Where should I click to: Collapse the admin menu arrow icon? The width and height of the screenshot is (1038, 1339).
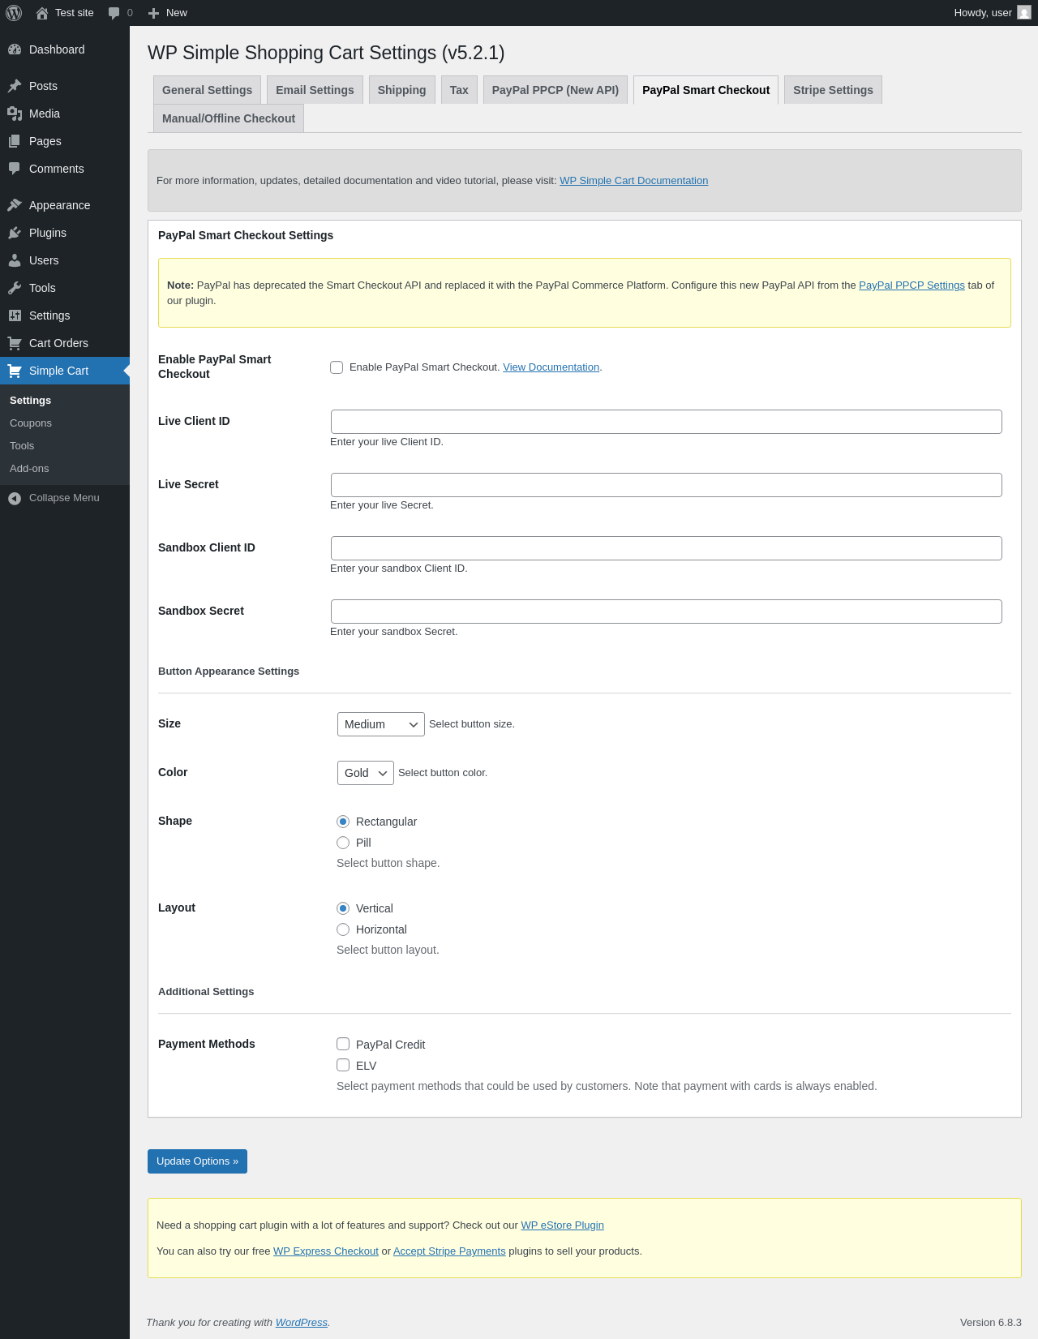click(15, 498)
